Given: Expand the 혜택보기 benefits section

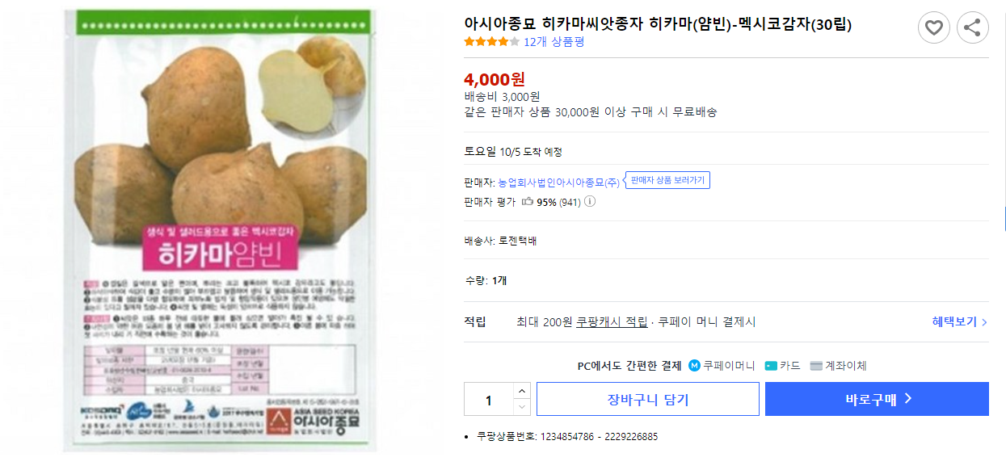Looking at the screenshot, I should (x=953, y=321).
